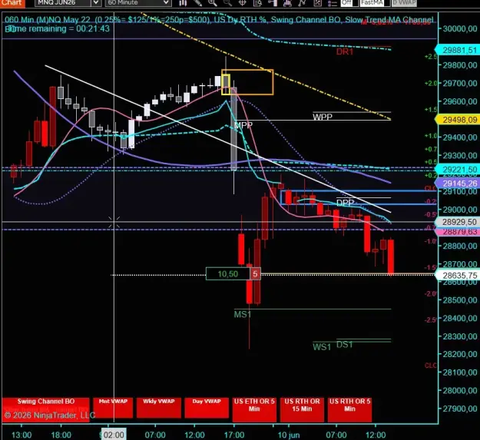Open the strategies icon
Viewport: 480px width, 440px height.
tap(302, 3)
